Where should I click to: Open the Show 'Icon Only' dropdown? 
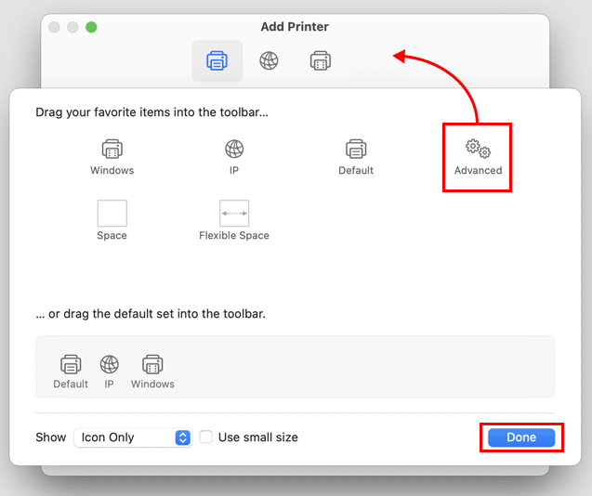[133, 437]
